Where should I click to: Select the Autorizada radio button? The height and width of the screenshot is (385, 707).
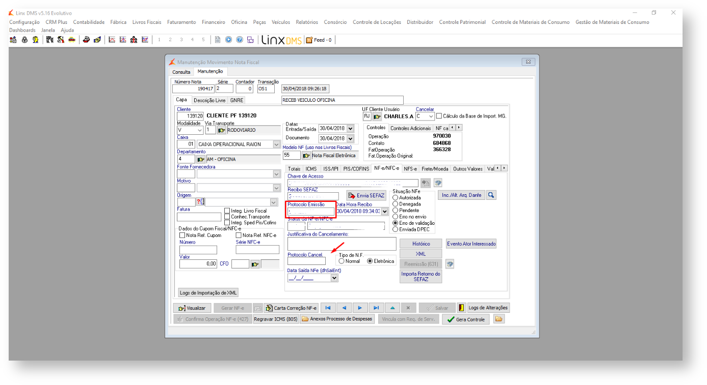coord(396,198)
